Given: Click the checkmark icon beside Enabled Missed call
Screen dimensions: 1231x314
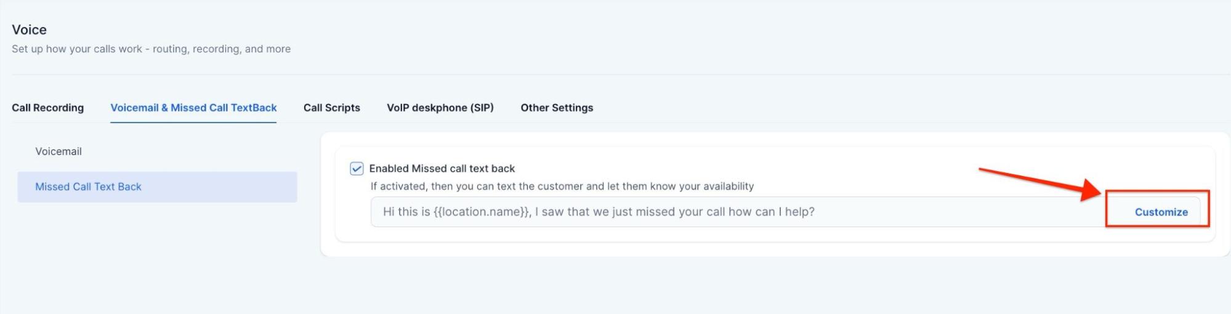Looking at the screenshot, I should 357,169.
